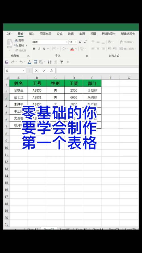Click the funnel Filter icon in quick access toolbar
This screenshot has height=253, width=142.
[x=62, y=62]
